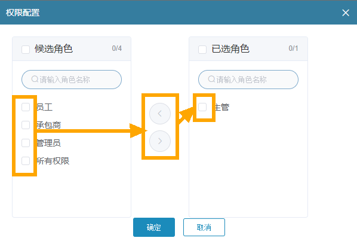Click the move-left arrow button

coord(160,114)
